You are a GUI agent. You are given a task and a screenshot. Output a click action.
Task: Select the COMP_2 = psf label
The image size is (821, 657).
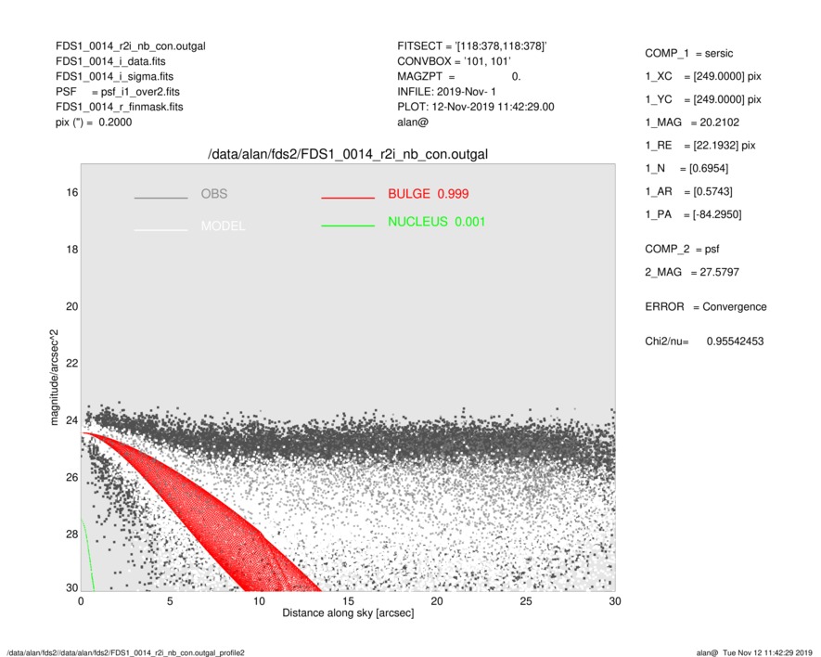pyautogui.click(x=682, y=250)
